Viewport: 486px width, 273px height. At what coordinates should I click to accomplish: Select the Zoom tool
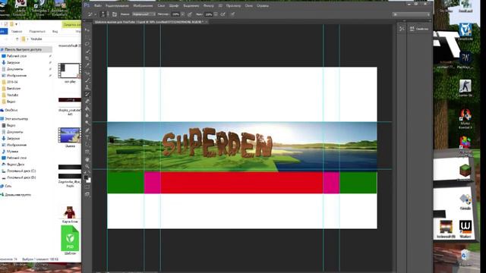87,166
